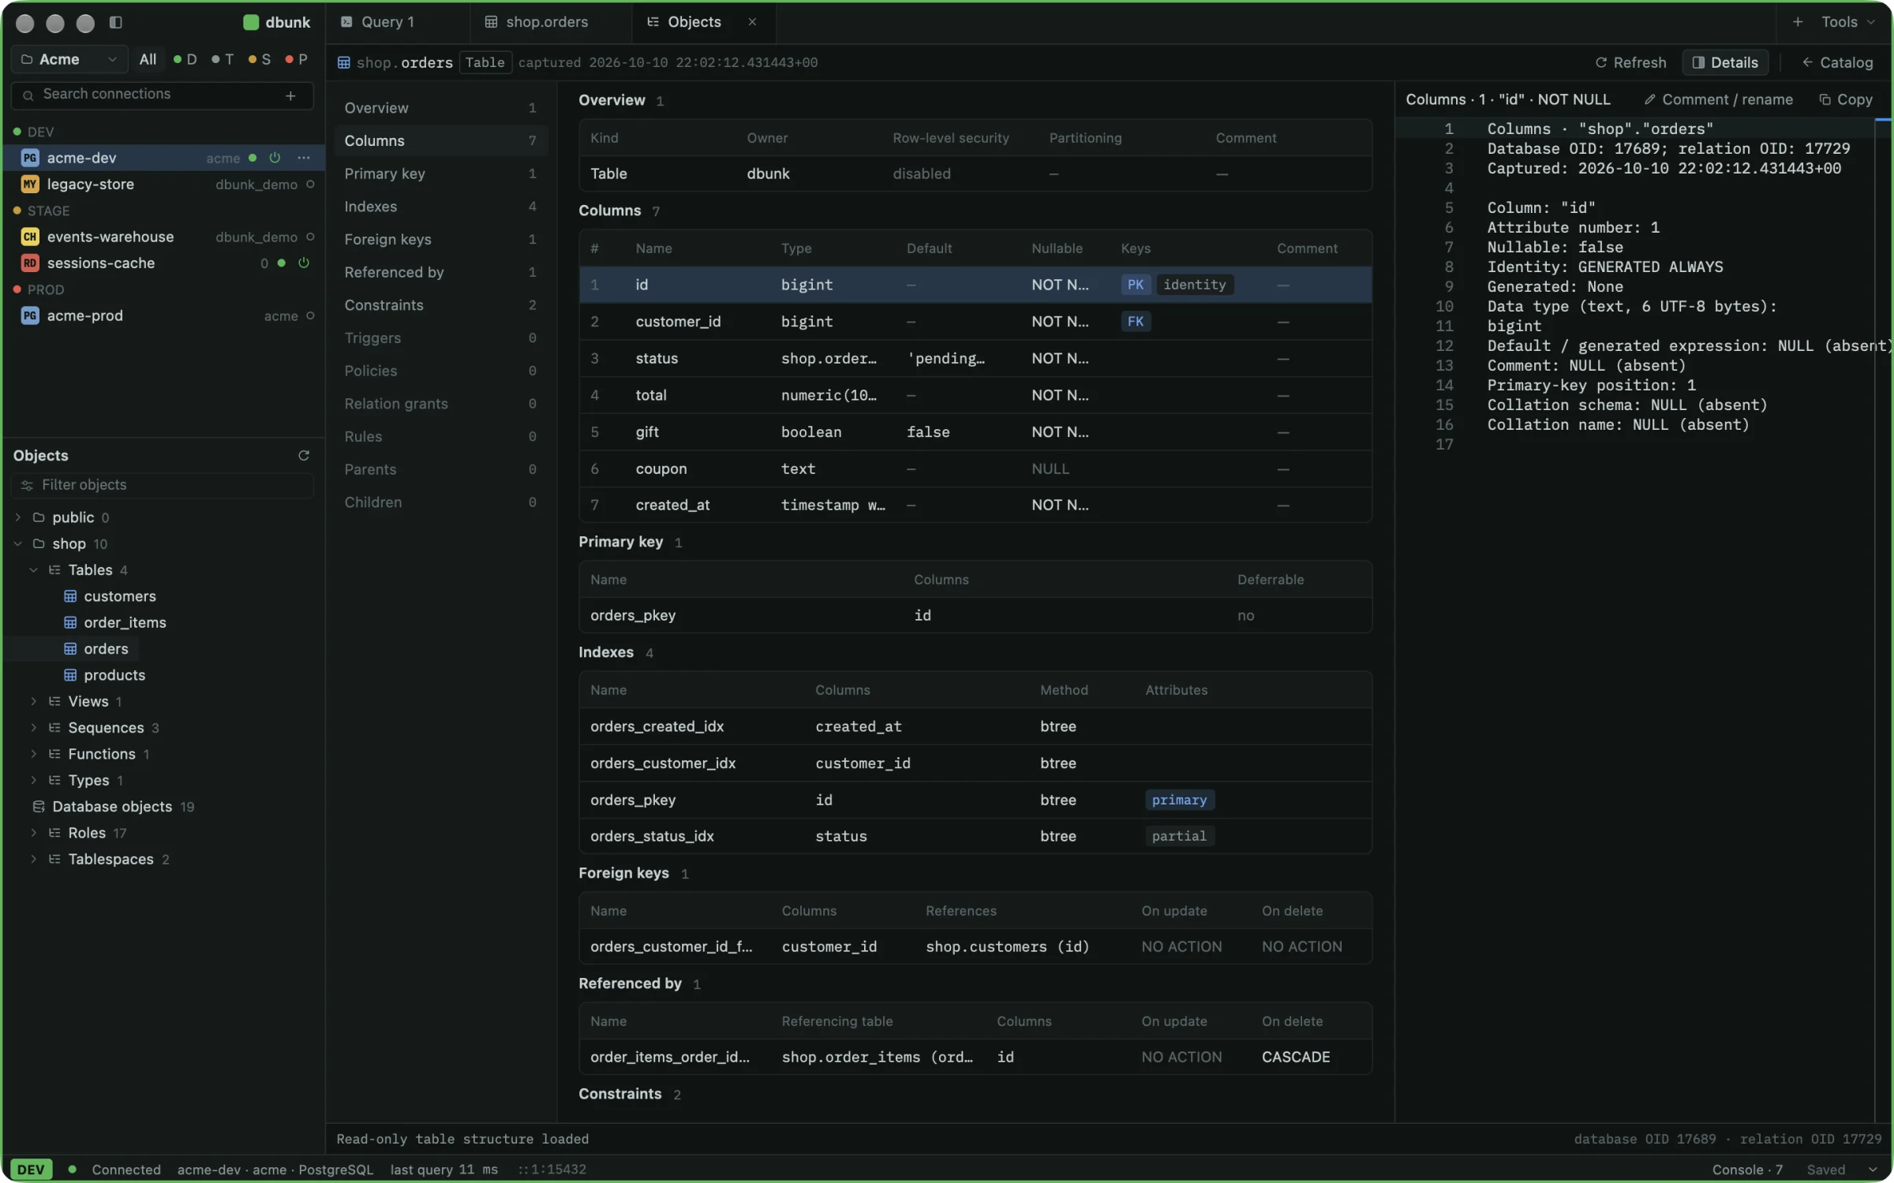Select customers table icon in tree

(70, 596)
